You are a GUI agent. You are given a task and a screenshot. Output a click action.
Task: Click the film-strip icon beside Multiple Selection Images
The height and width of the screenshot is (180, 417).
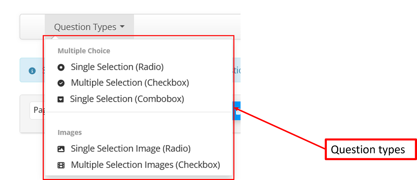click(61, 165)
